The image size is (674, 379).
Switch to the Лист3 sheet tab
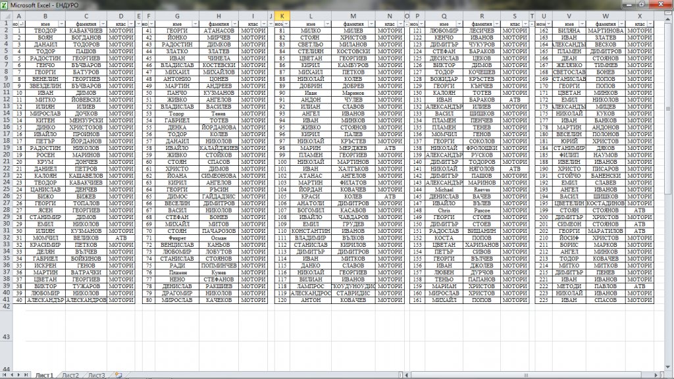(x=96, y=375)
